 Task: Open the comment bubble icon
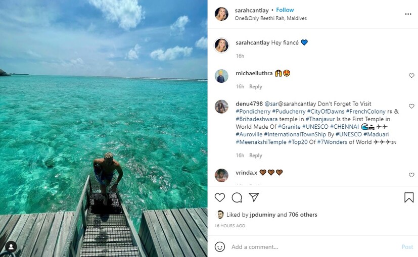coord(237,197)
